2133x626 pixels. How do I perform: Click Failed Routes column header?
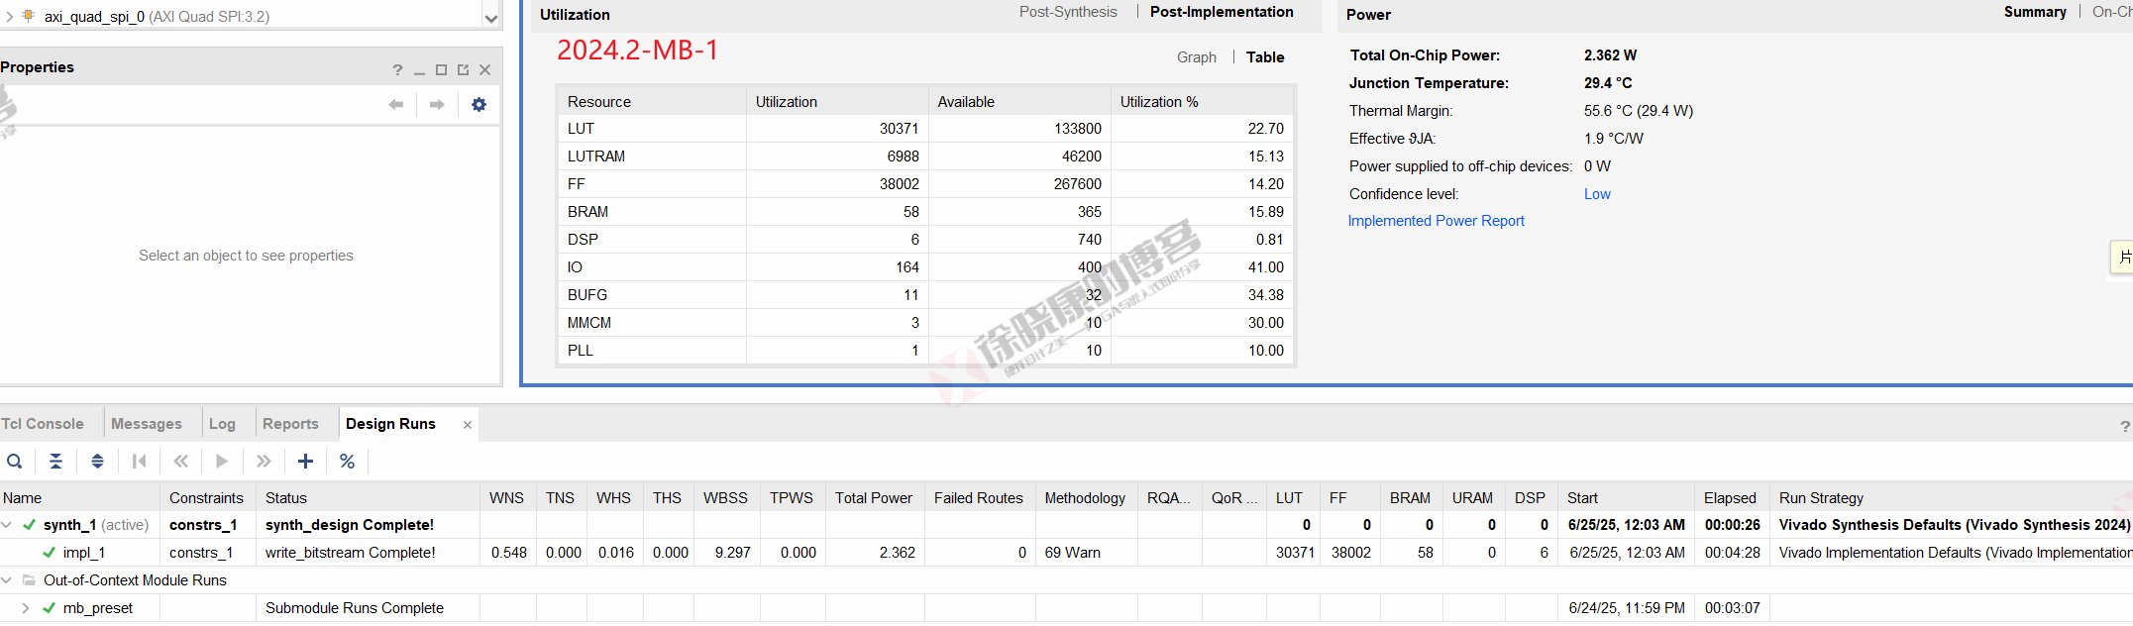click(979, 498)
